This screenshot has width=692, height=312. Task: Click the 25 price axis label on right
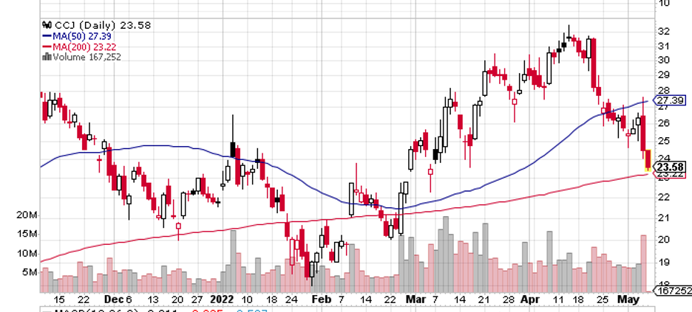pos(664,141)
